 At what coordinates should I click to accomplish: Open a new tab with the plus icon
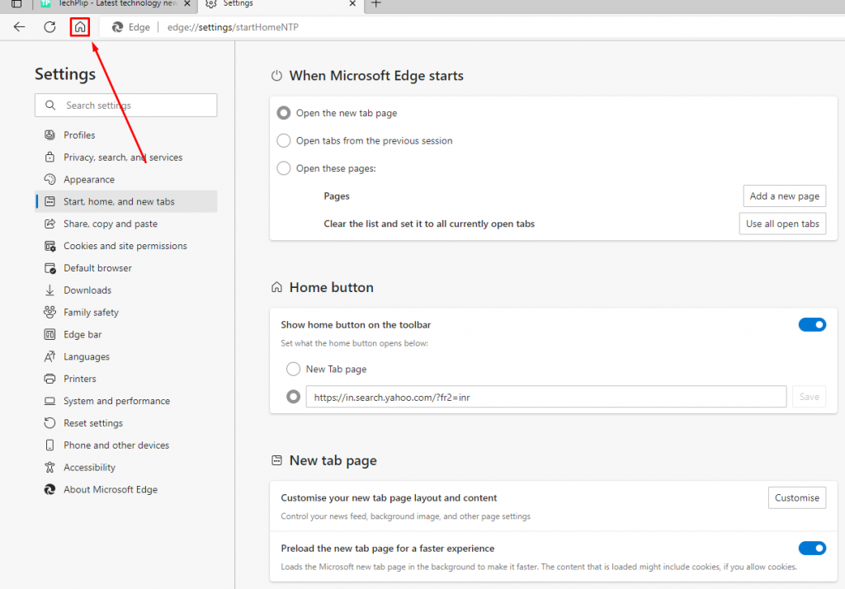[376, 3]
